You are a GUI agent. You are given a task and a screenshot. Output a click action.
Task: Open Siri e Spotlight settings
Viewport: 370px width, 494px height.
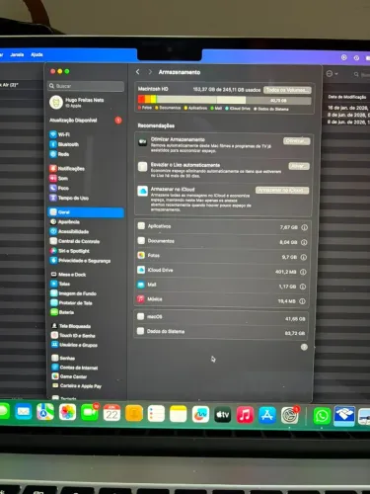pyautogui.click(x=70, y=251)
